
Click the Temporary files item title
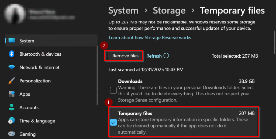135,113
